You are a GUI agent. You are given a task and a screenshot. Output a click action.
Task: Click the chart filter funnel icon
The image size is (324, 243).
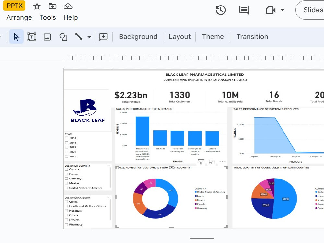click(201, 162)
